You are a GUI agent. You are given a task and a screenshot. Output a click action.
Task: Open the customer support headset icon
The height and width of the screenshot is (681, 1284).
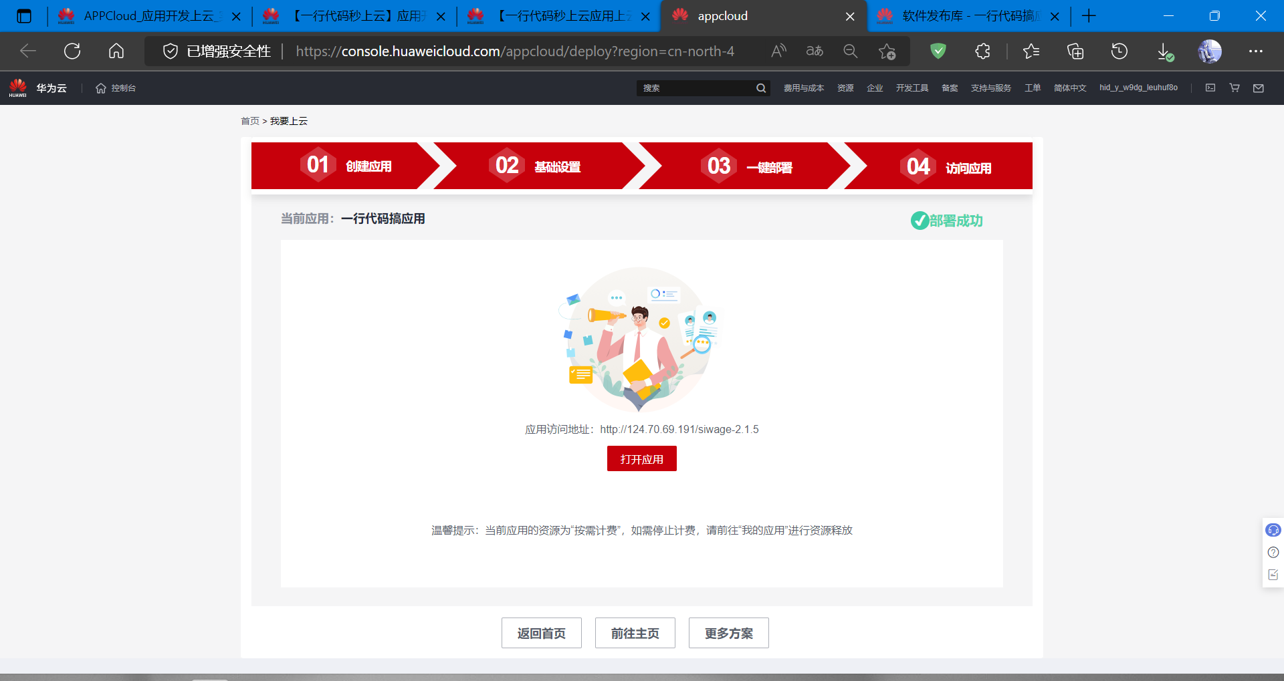tap(1273, 530)
